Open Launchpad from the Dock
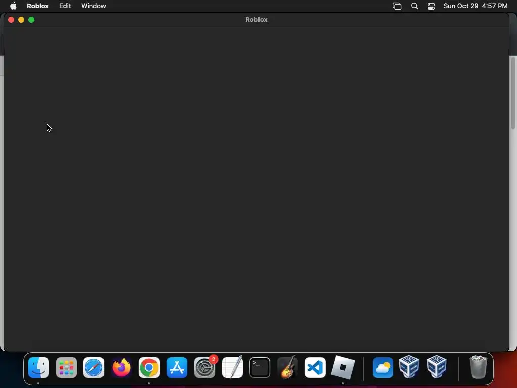Screen dimensions: 517x388 point(66,367)
